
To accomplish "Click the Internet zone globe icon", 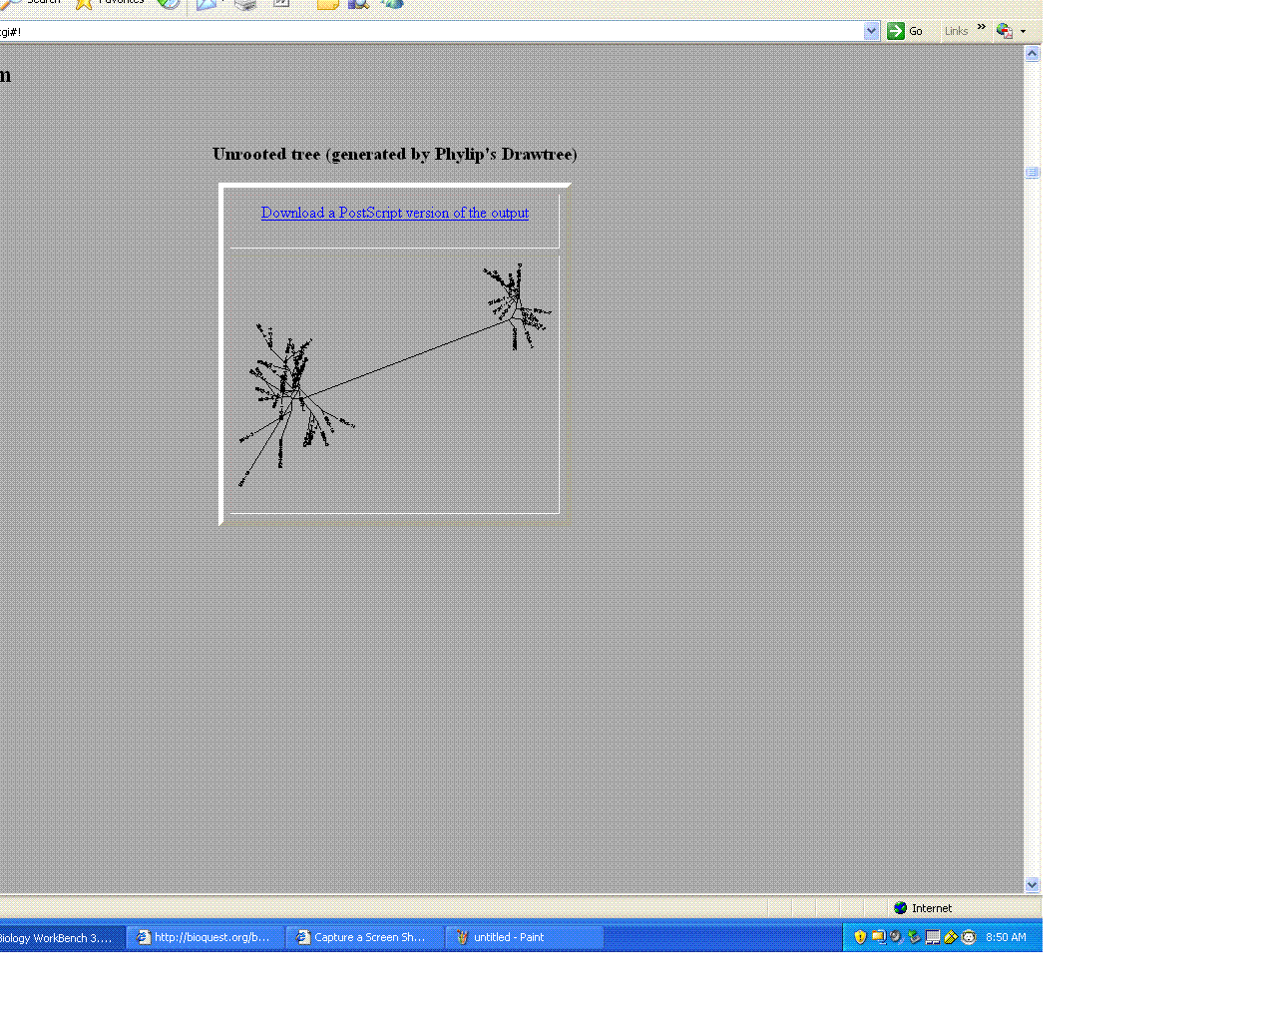I will [900, 908].
